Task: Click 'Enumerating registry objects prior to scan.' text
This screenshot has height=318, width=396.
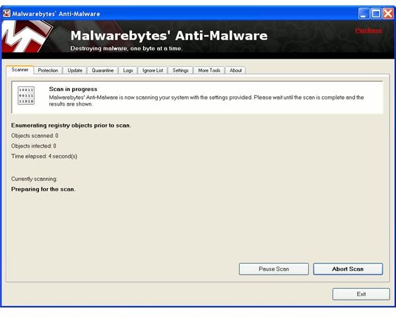Action: 71,125
